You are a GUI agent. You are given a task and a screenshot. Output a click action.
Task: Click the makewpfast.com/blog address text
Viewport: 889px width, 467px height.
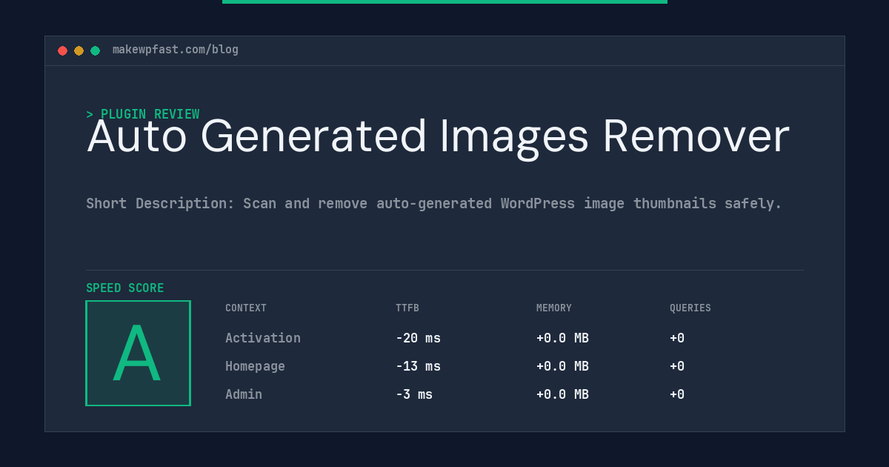(x=176, y=50)
